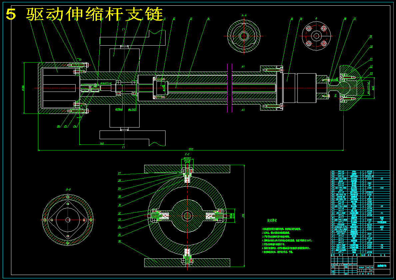
Task: Select part balloon number 16
Action: tap(301, 19)
